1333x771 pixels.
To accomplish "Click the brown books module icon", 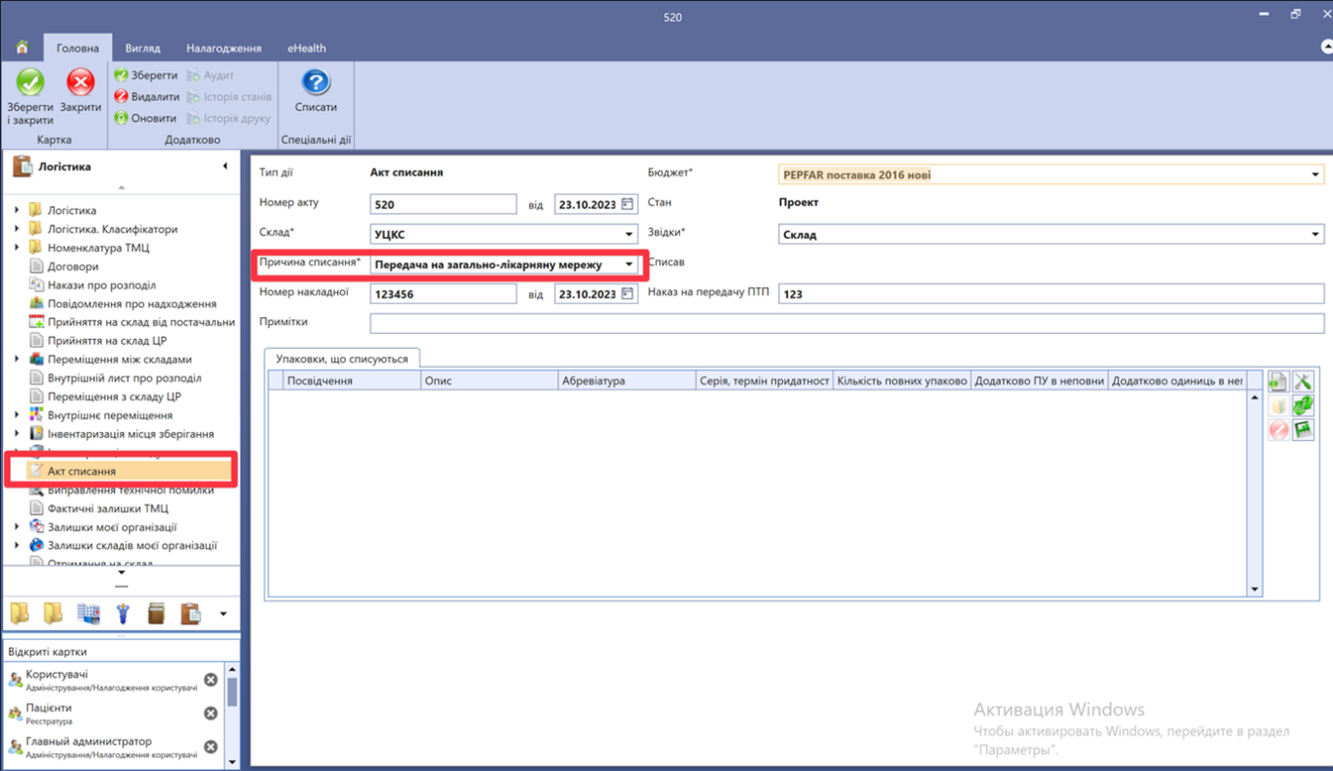I will [x=156, y=614].
